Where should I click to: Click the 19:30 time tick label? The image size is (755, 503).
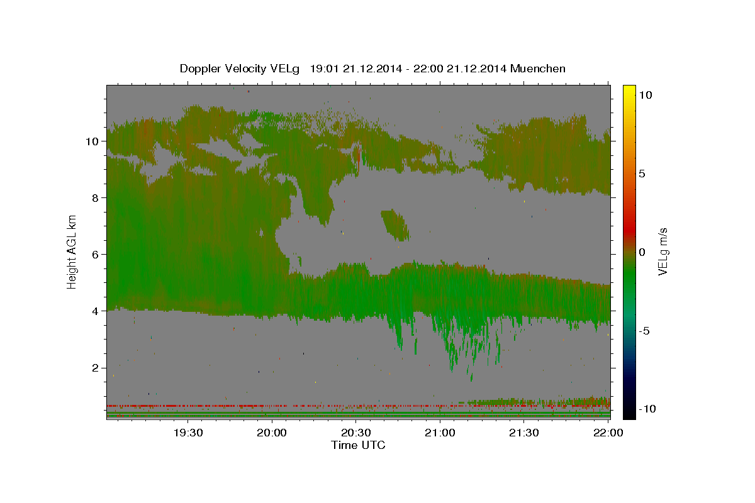(x=187, y=433)
